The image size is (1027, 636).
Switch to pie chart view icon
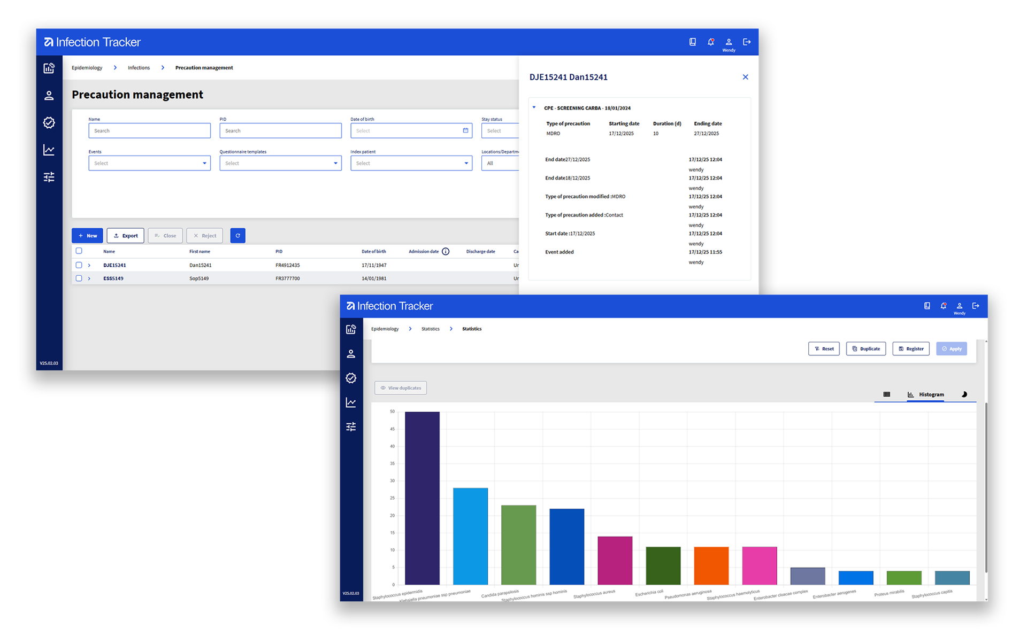click(x=964, y=394)
